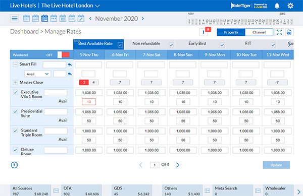Go to next month after November 2020

click(143, 19)
